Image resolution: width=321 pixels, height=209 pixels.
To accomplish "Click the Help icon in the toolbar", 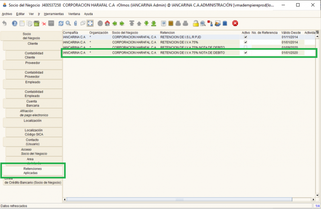I will click(x=15, y=23).
